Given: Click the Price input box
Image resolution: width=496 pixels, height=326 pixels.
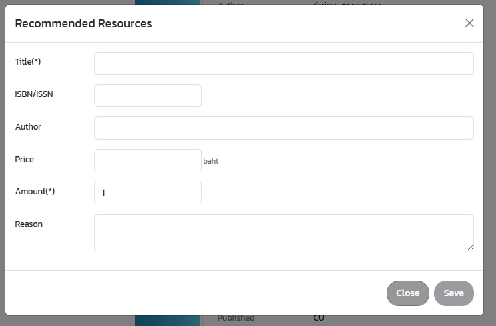Looking at the screenshot, I should click(x=148, y=161).
